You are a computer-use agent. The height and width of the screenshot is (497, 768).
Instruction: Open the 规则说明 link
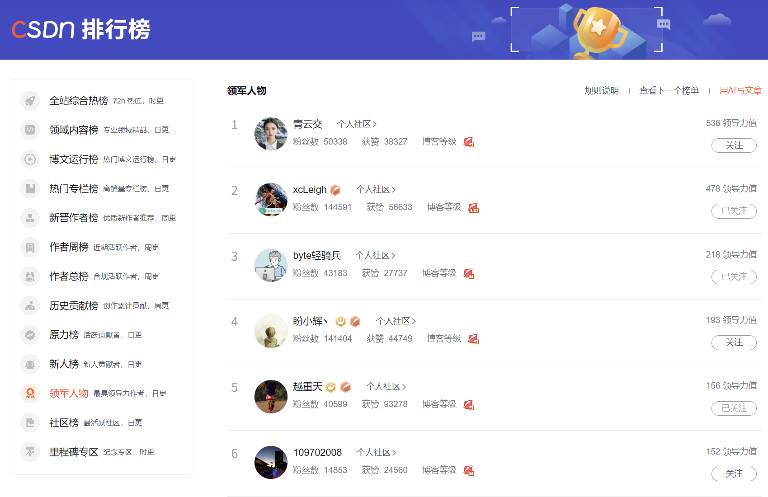point(601,90)
